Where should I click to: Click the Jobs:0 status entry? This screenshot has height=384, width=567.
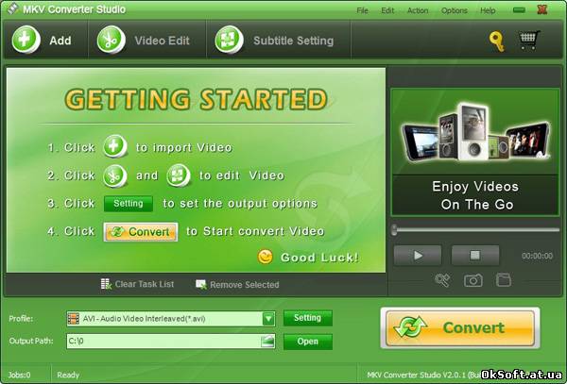click(x=19, y=375)
